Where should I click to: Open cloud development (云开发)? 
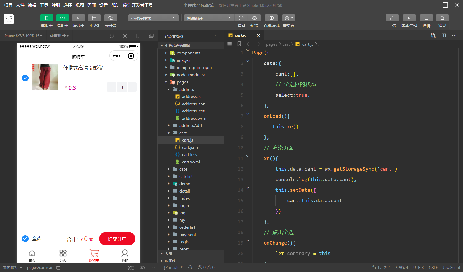click(x=111, y=18)
